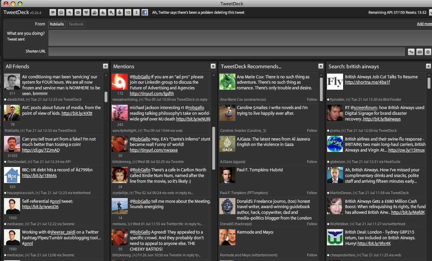The image size is (432, 261).
Task: Click the shorten URL arrows icon
Action: [411, 52]
